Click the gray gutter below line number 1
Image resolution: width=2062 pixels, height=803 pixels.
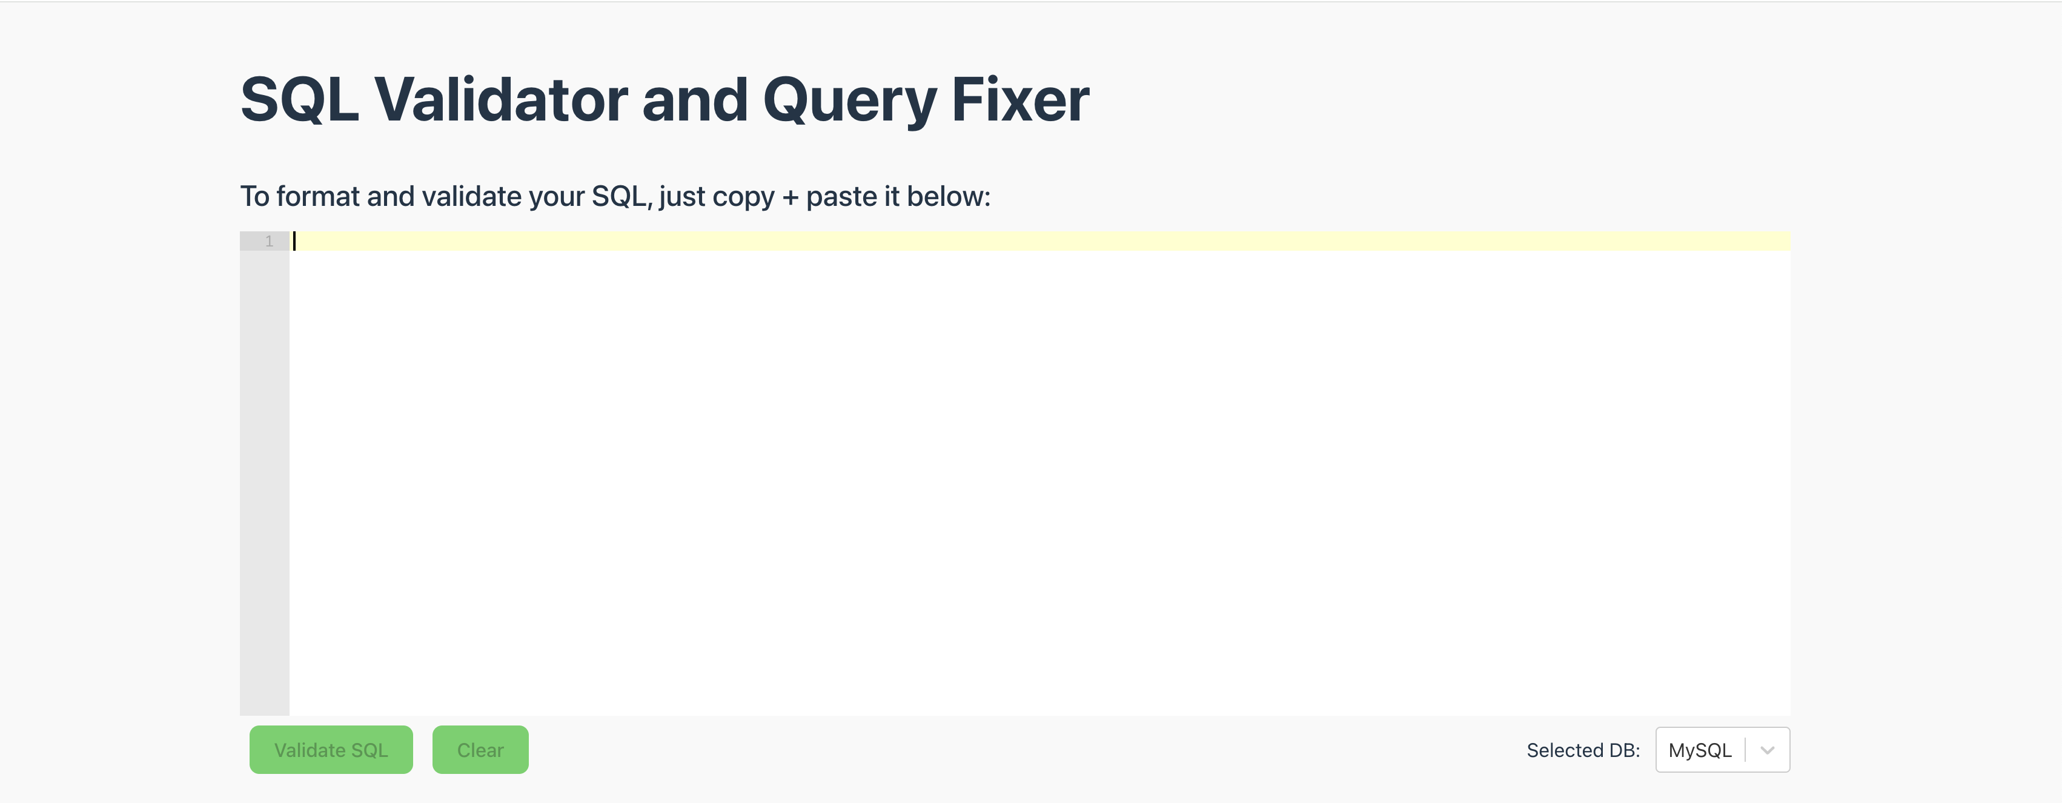(264, 483)
